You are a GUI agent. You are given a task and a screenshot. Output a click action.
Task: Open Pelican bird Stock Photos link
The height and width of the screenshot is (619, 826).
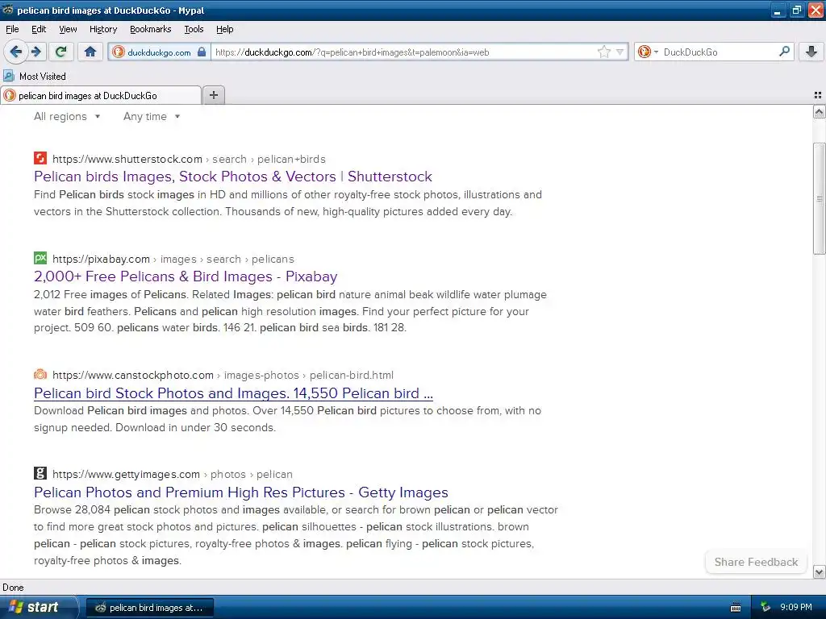click(x=233, y=393)
